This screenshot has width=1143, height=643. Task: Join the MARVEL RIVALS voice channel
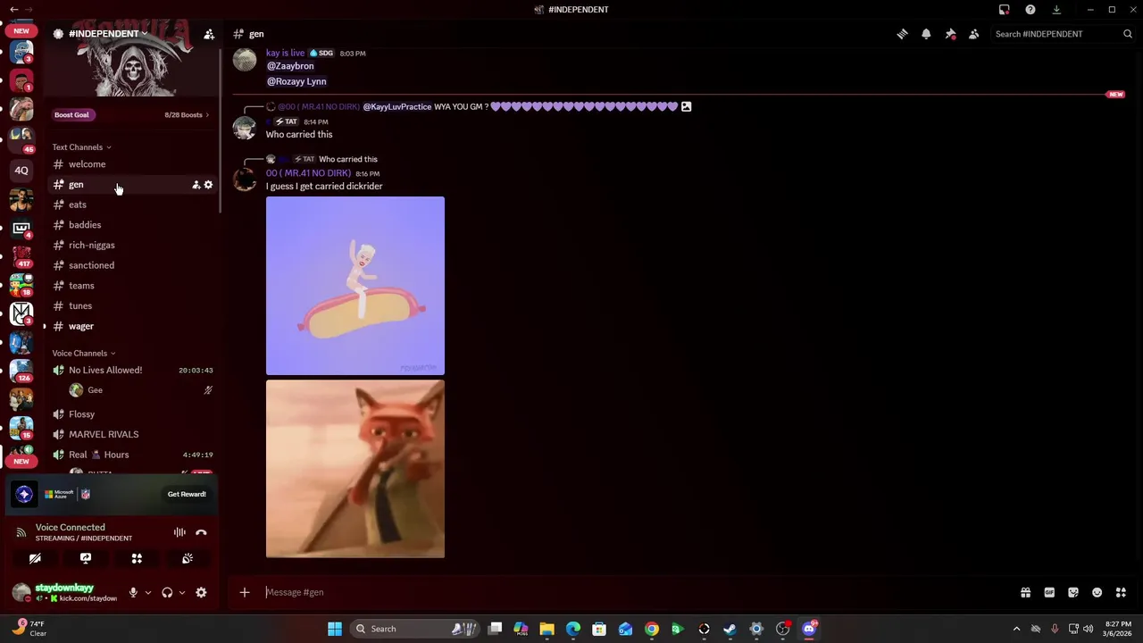click(132, 434)
